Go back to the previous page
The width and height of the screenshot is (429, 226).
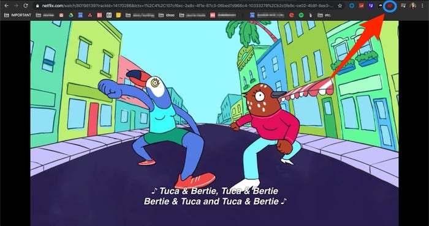[x=7, y=5]
